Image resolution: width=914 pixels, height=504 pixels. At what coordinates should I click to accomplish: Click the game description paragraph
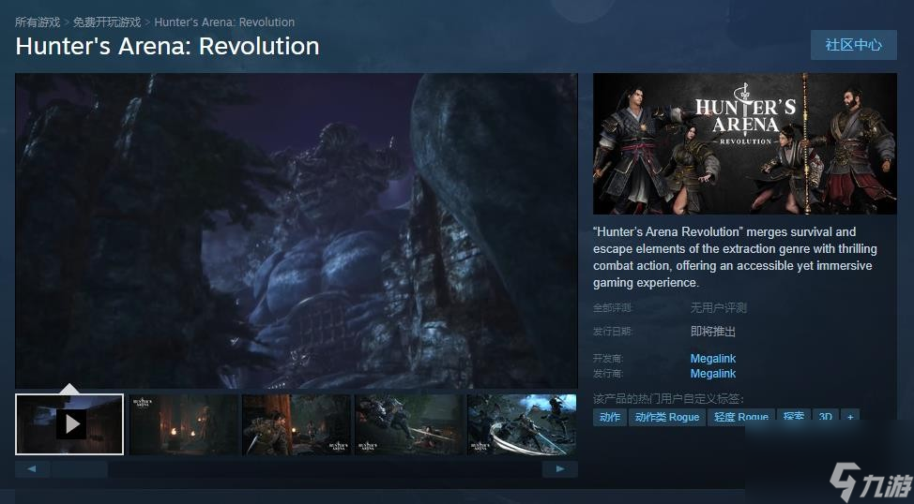click(735, 258)
